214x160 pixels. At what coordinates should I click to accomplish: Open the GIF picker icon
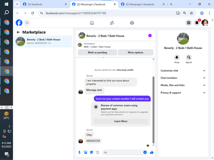[98, 152]
